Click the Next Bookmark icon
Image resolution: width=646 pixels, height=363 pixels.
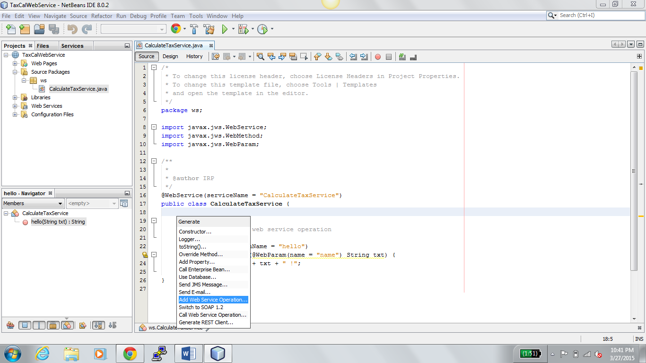[328, 56]
